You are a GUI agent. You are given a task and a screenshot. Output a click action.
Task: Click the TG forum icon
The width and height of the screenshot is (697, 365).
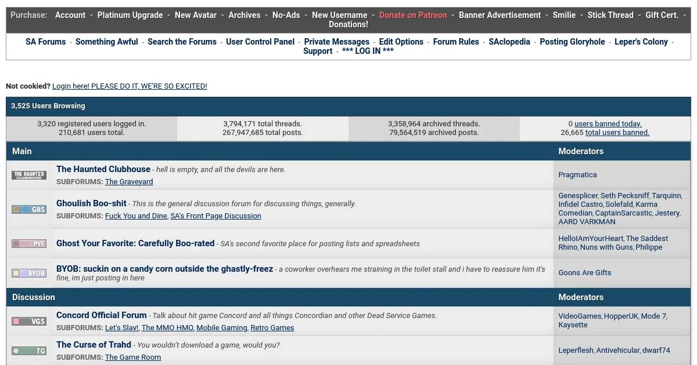tap(29, 351)
